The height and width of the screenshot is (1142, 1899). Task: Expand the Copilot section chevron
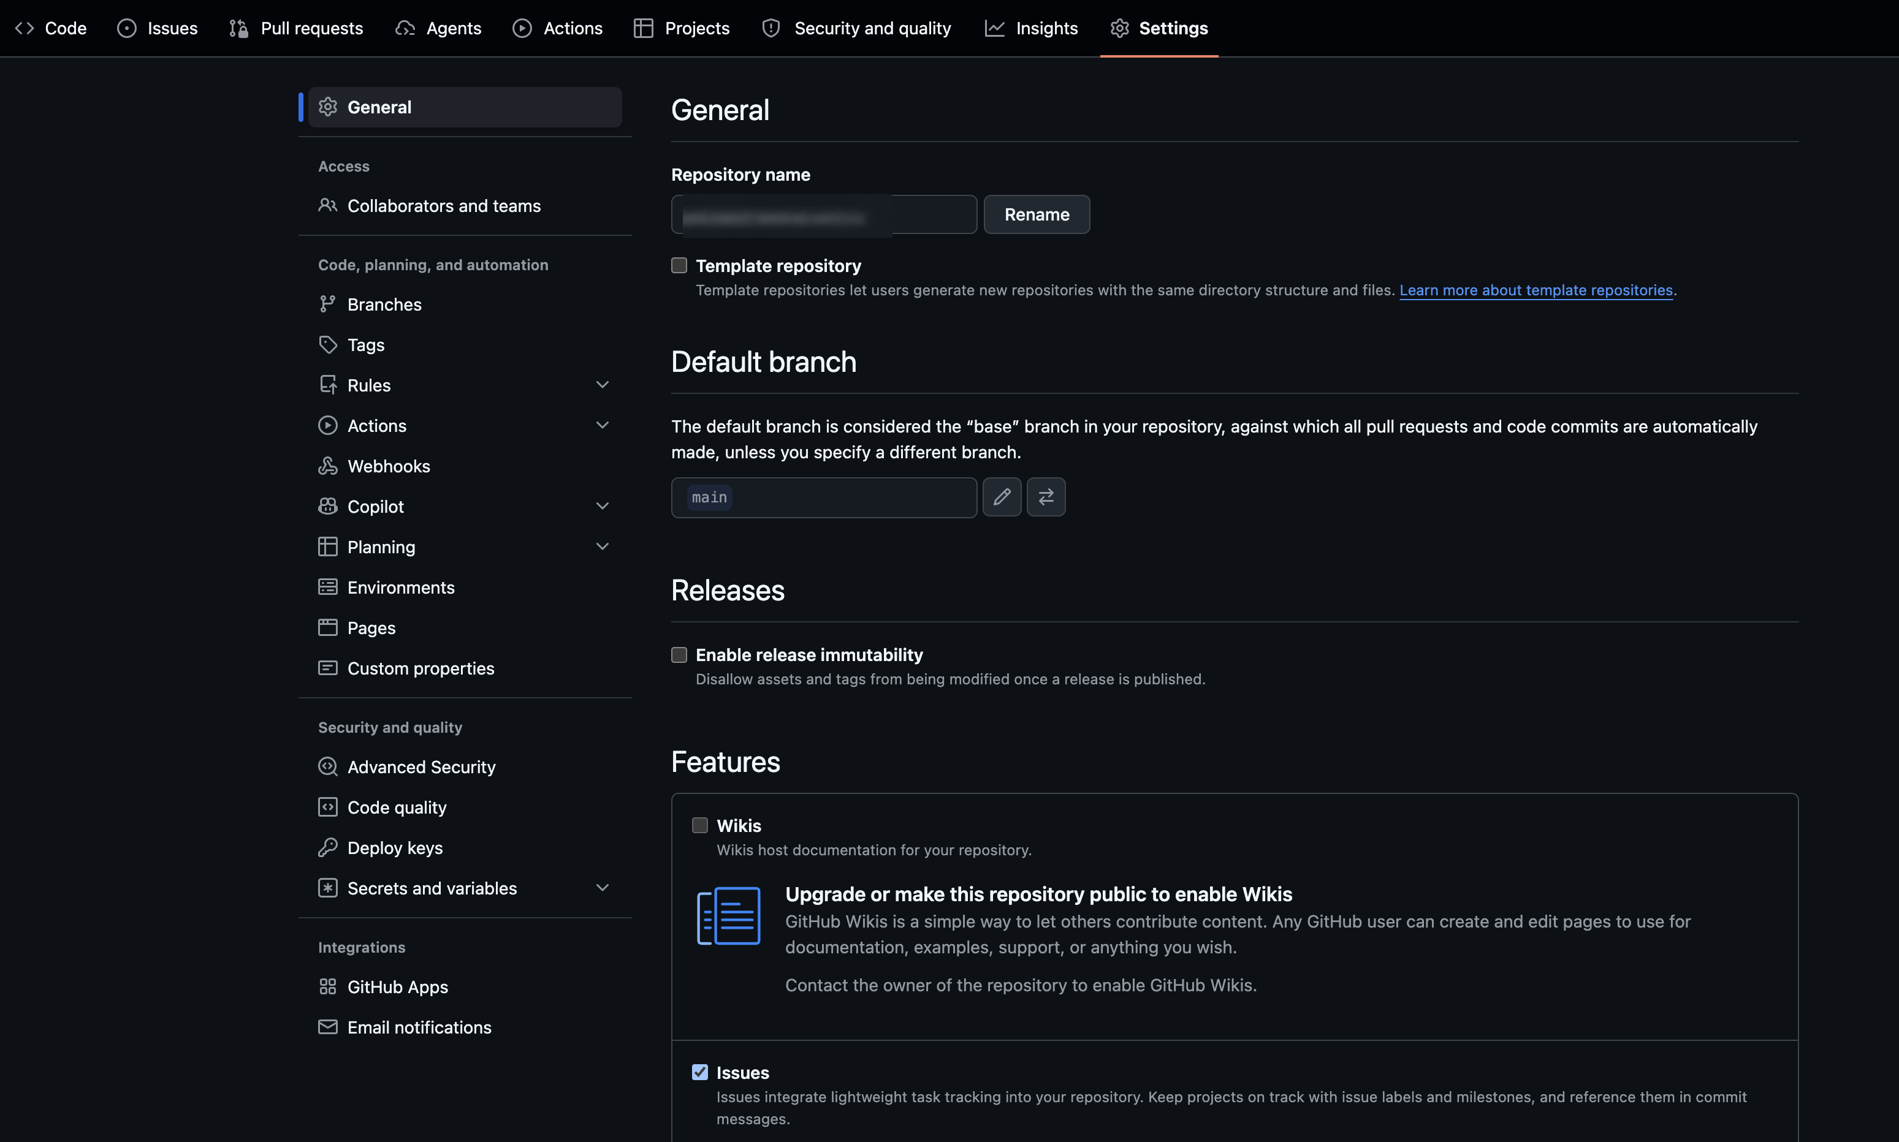point(603,506)
